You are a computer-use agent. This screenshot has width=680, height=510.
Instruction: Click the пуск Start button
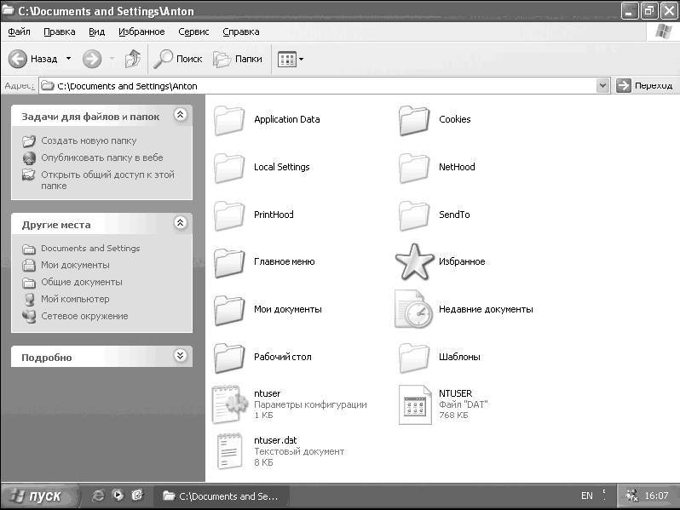click(40, 496)
